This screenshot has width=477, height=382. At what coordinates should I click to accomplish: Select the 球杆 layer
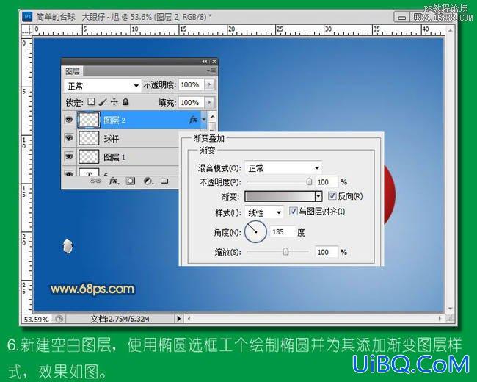[112, 139]
